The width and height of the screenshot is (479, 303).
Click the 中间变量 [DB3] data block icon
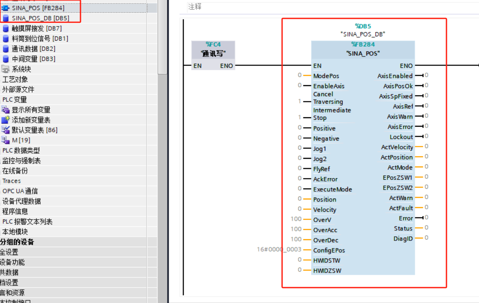(6, 59)
